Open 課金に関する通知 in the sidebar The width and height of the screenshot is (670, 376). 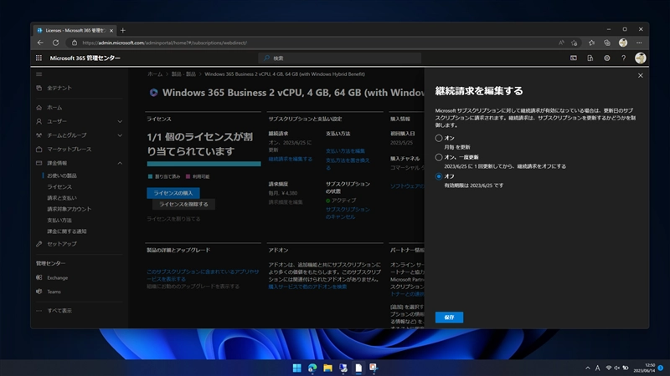click(67, 231)
